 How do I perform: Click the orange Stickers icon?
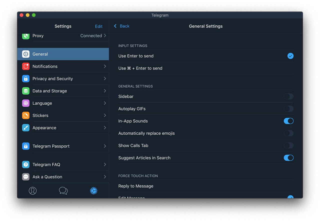point(26,115)
